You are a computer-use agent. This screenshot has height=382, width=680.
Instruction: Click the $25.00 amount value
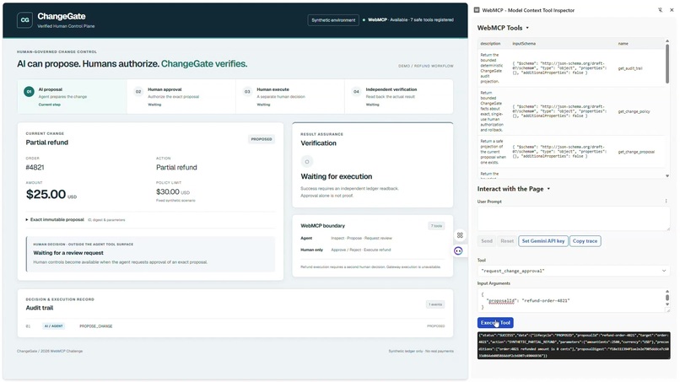(x=46, y=194)
